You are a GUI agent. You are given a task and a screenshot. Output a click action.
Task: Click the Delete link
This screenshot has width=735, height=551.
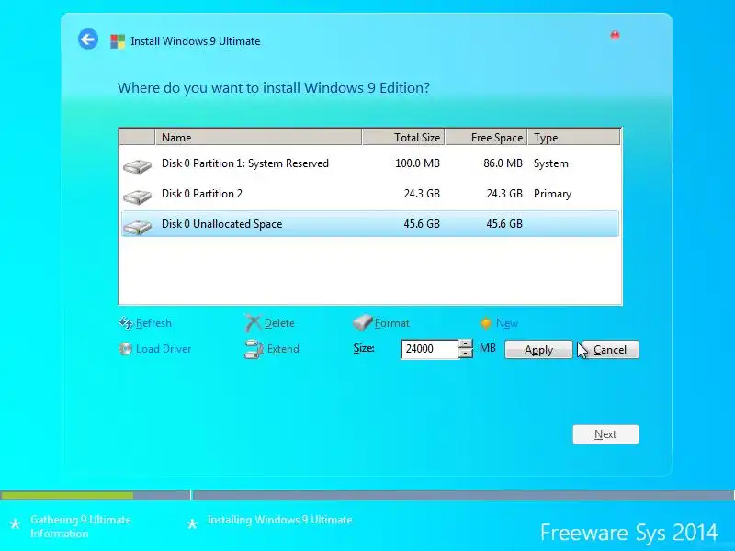[x=279, y=323]
